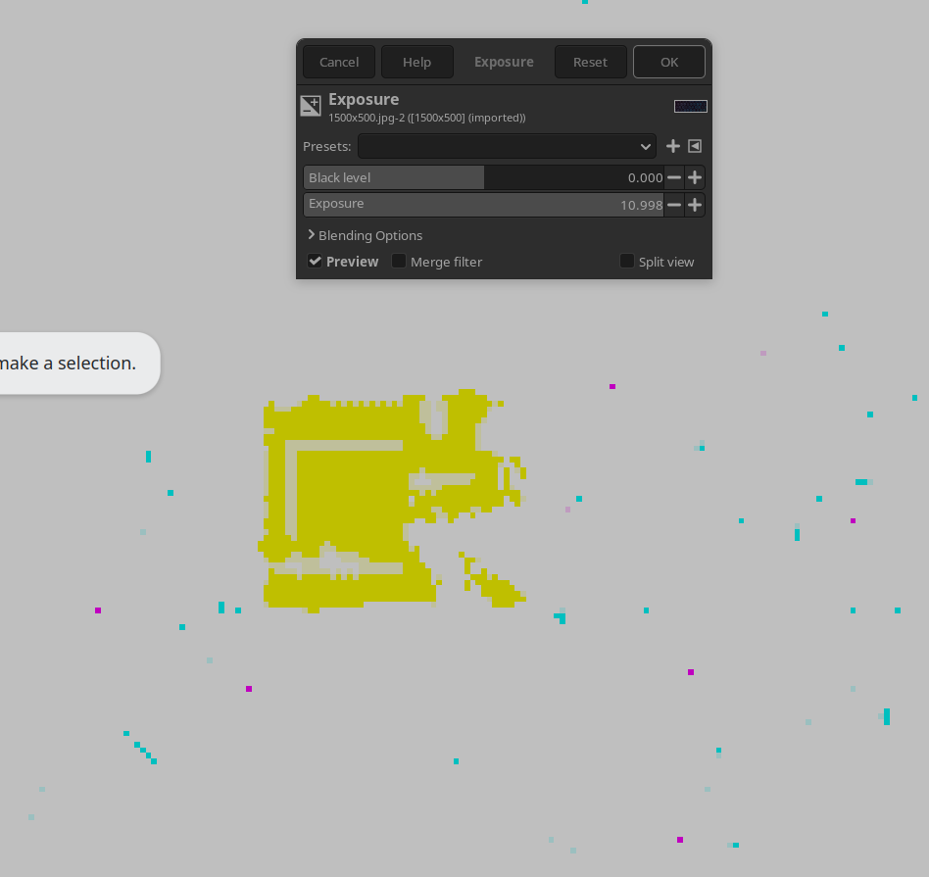The height and width of the screenshot is (877, 929).
Task: Click the 1500x500.jpg-2 image name text
Action: 426,118
